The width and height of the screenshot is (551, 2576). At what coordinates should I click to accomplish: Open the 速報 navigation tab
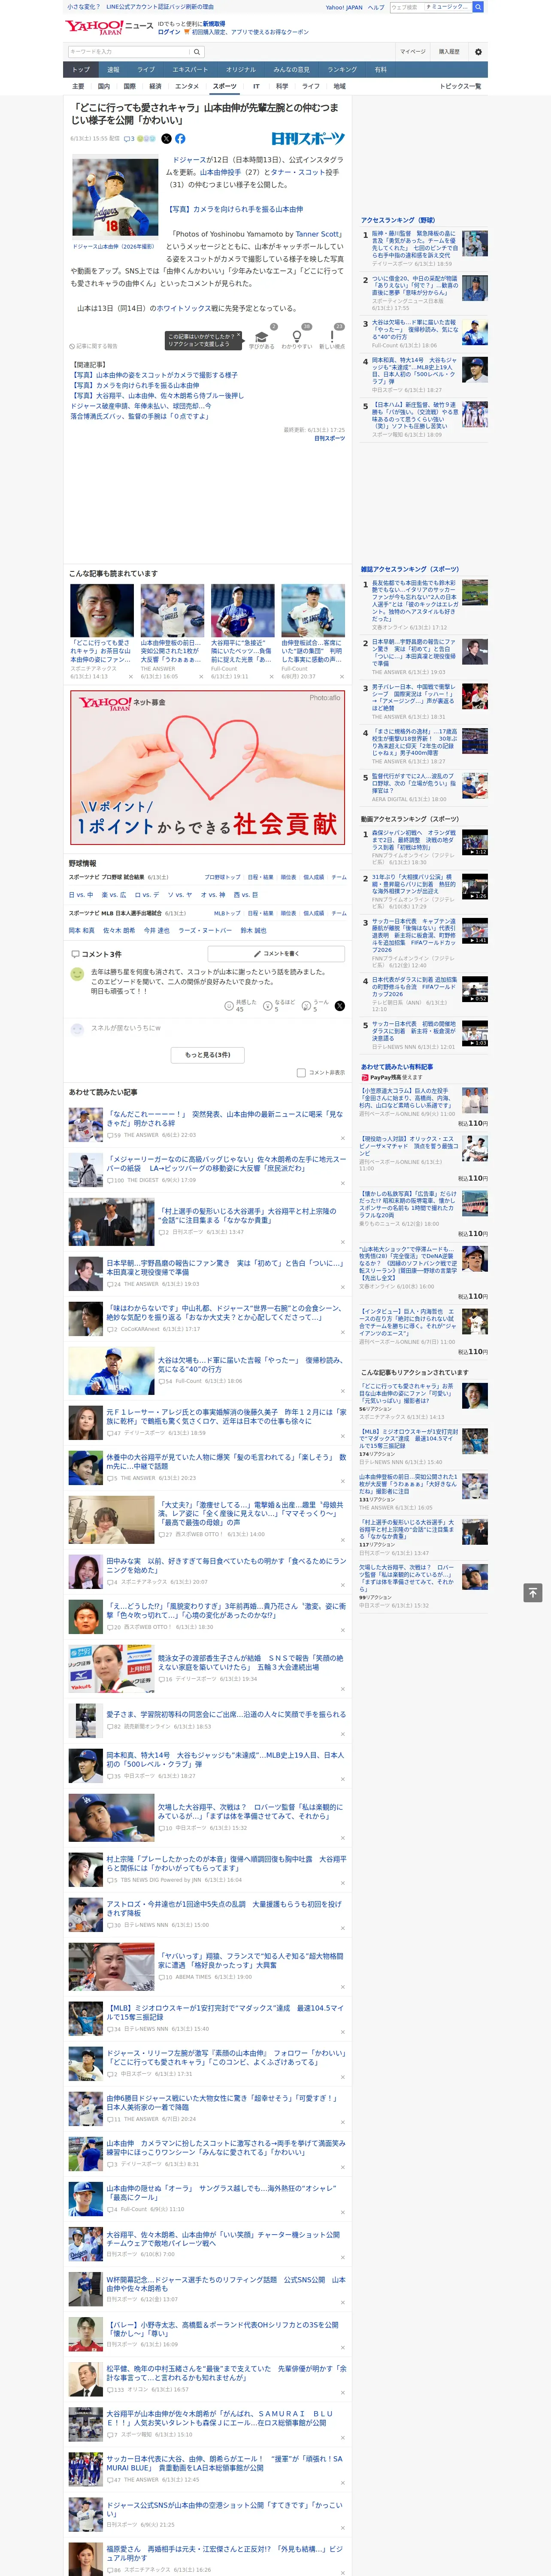point(113,70)
